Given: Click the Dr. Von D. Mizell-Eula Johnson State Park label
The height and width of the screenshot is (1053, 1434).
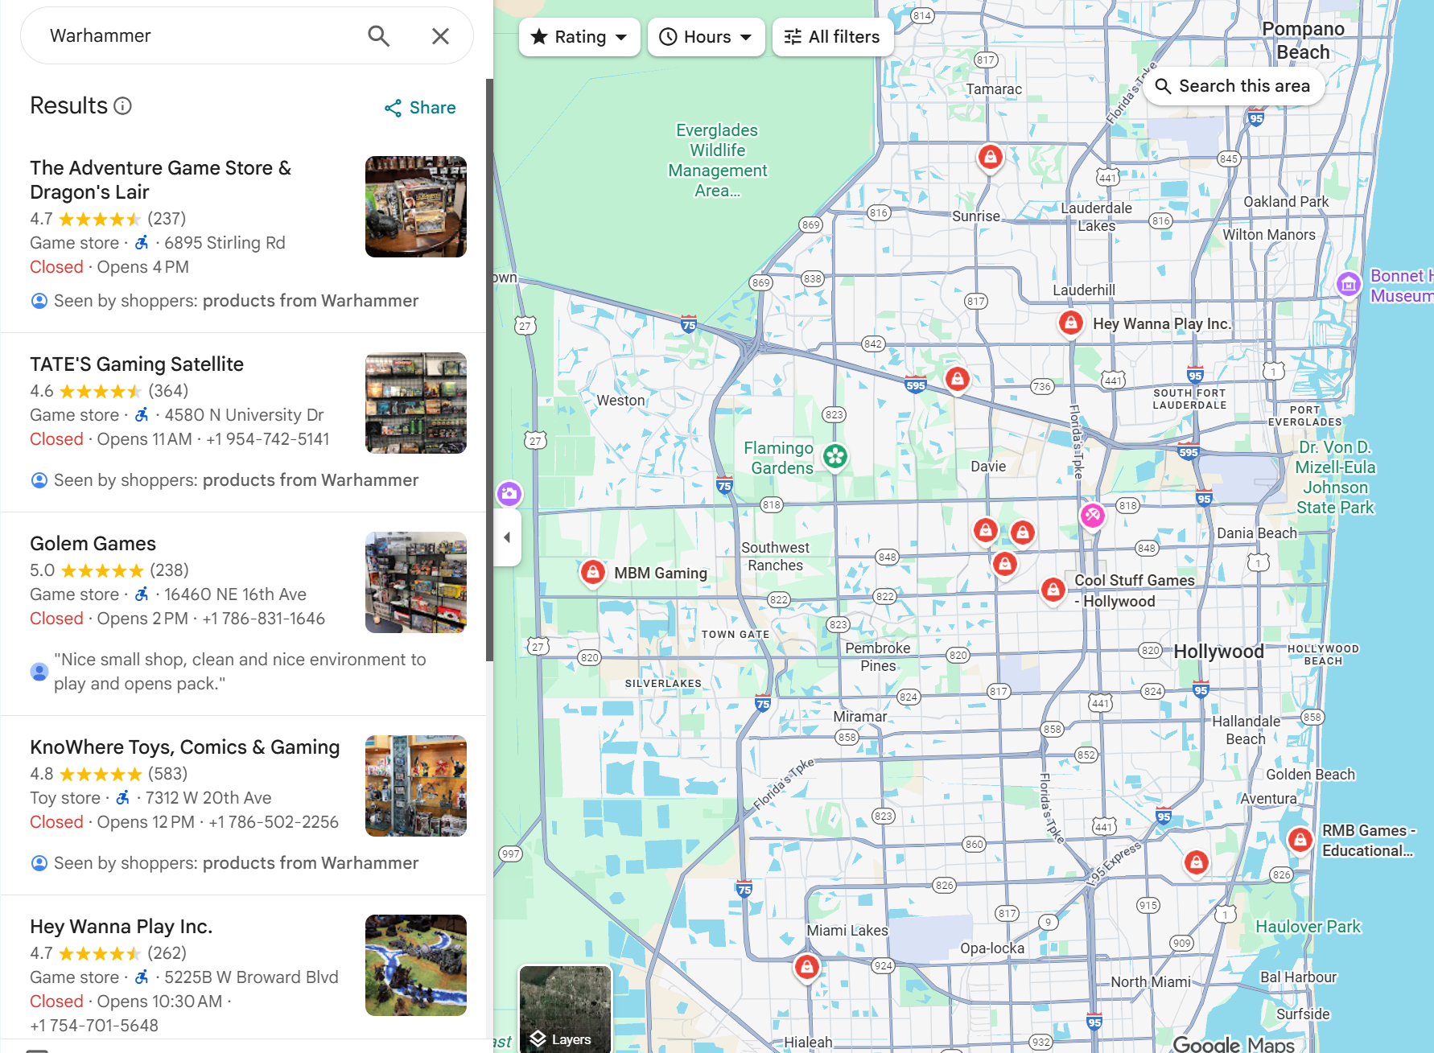Looking at the screenshot, I should click(x=1335, y=477).
